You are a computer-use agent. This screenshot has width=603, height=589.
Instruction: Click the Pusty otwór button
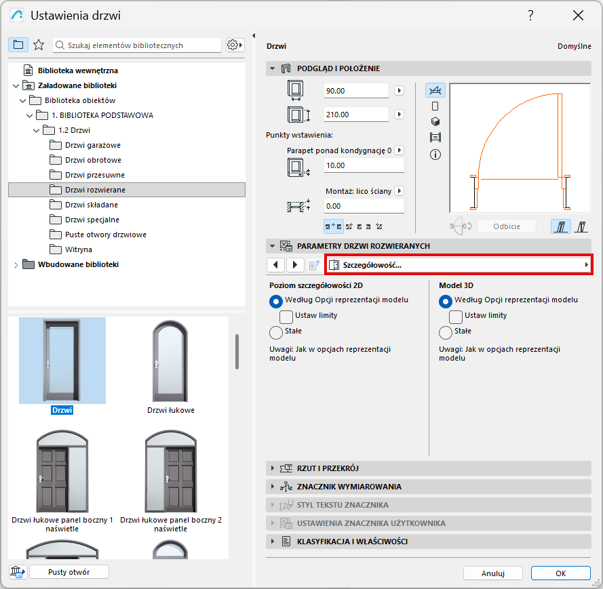(x=69, y=572)
